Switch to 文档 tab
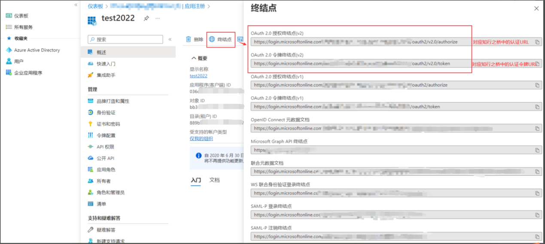Screen dimensions: 545x244 (x=214, y=180)
